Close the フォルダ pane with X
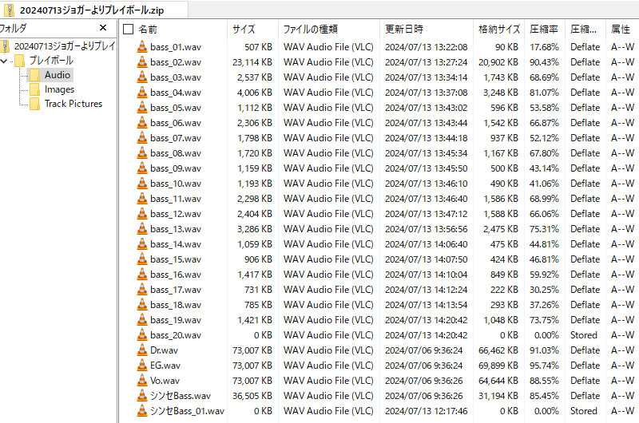 (x=103, y=28)
